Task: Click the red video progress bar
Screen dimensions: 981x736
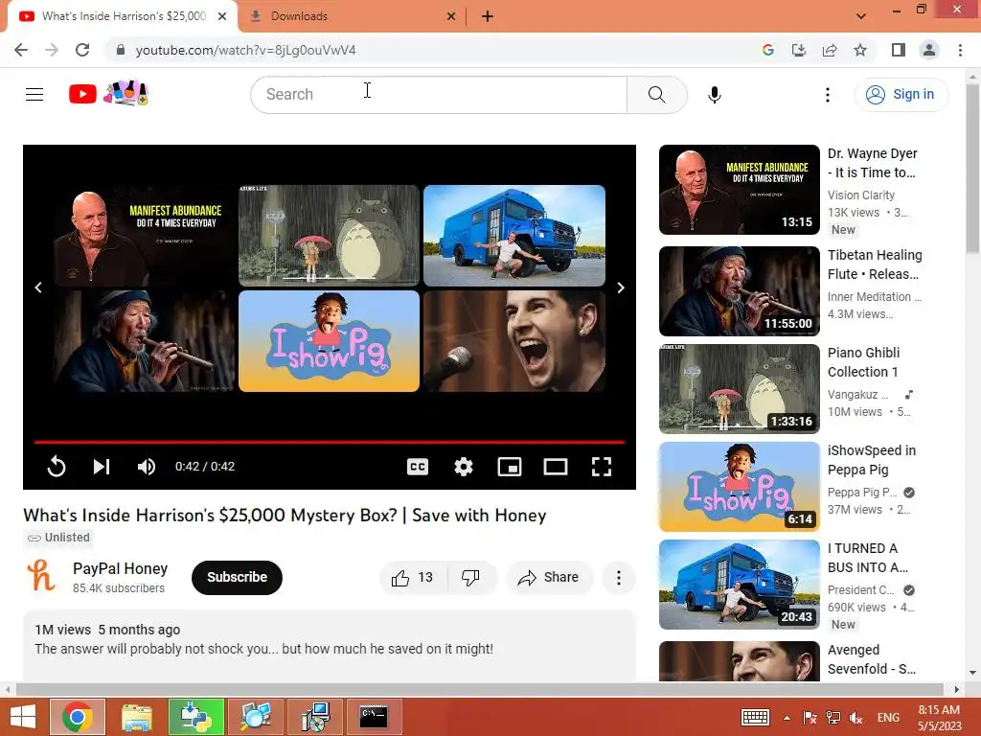Action: pos(330,442)
